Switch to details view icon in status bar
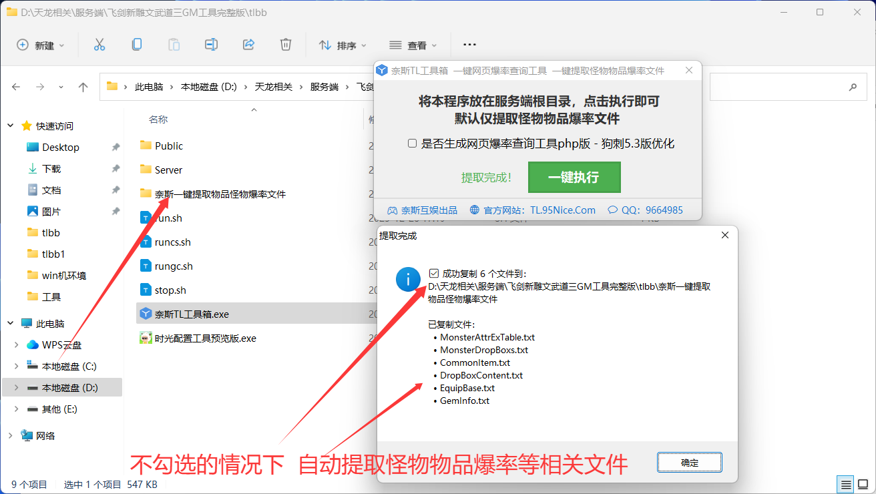Screen dimensions: 876x494 pyautogui.click(x=846, y=484)
